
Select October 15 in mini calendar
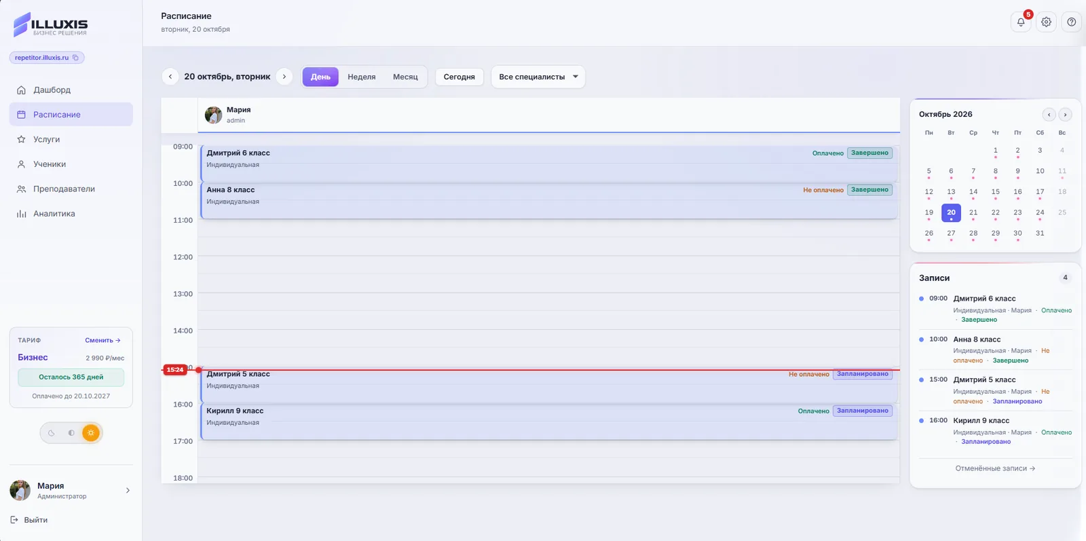pyautogui.click(x=995, y=193)
